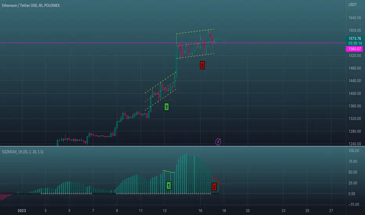Click the 1320.00 price axis label
This screenshot has height=215, width=365.
click(x=355, y=118)
